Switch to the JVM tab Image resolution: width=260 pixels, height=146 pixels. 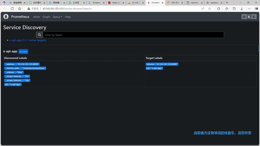coord(175,3)
